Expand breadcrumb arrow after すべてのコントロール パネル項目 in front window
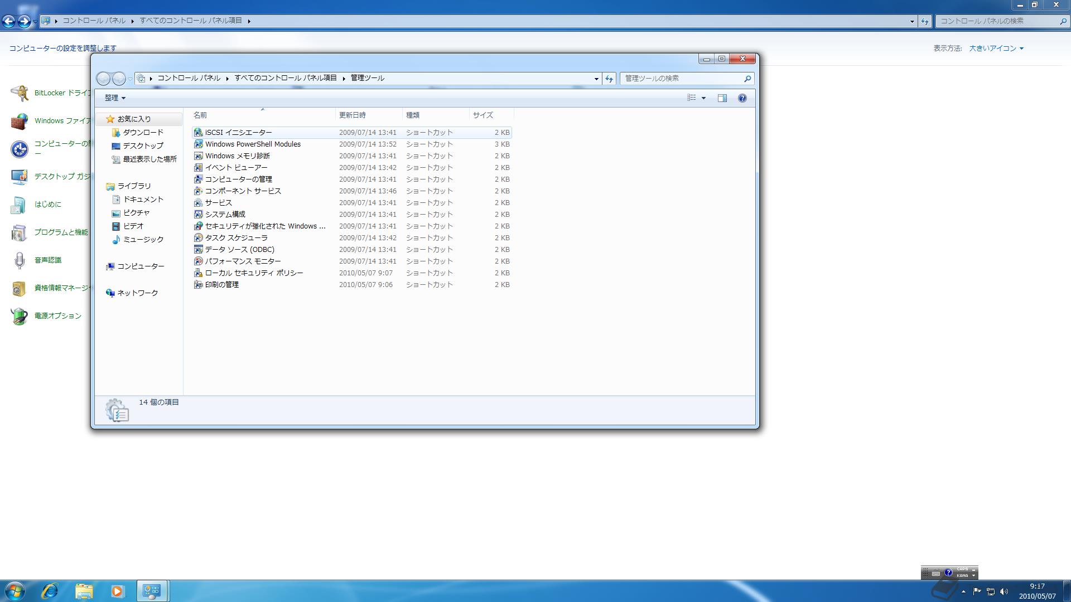Viewport: 1071px width, 602px height. pyautogui.click(x=344, y=79)
